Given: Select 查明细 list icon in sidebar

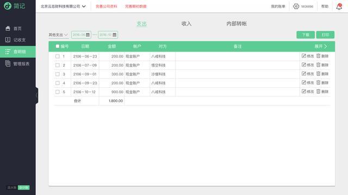Looking at the screenshot, I should coord(8,52).
